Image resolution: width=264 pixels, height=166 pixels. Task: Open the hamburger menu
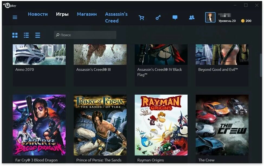[15, 17]
